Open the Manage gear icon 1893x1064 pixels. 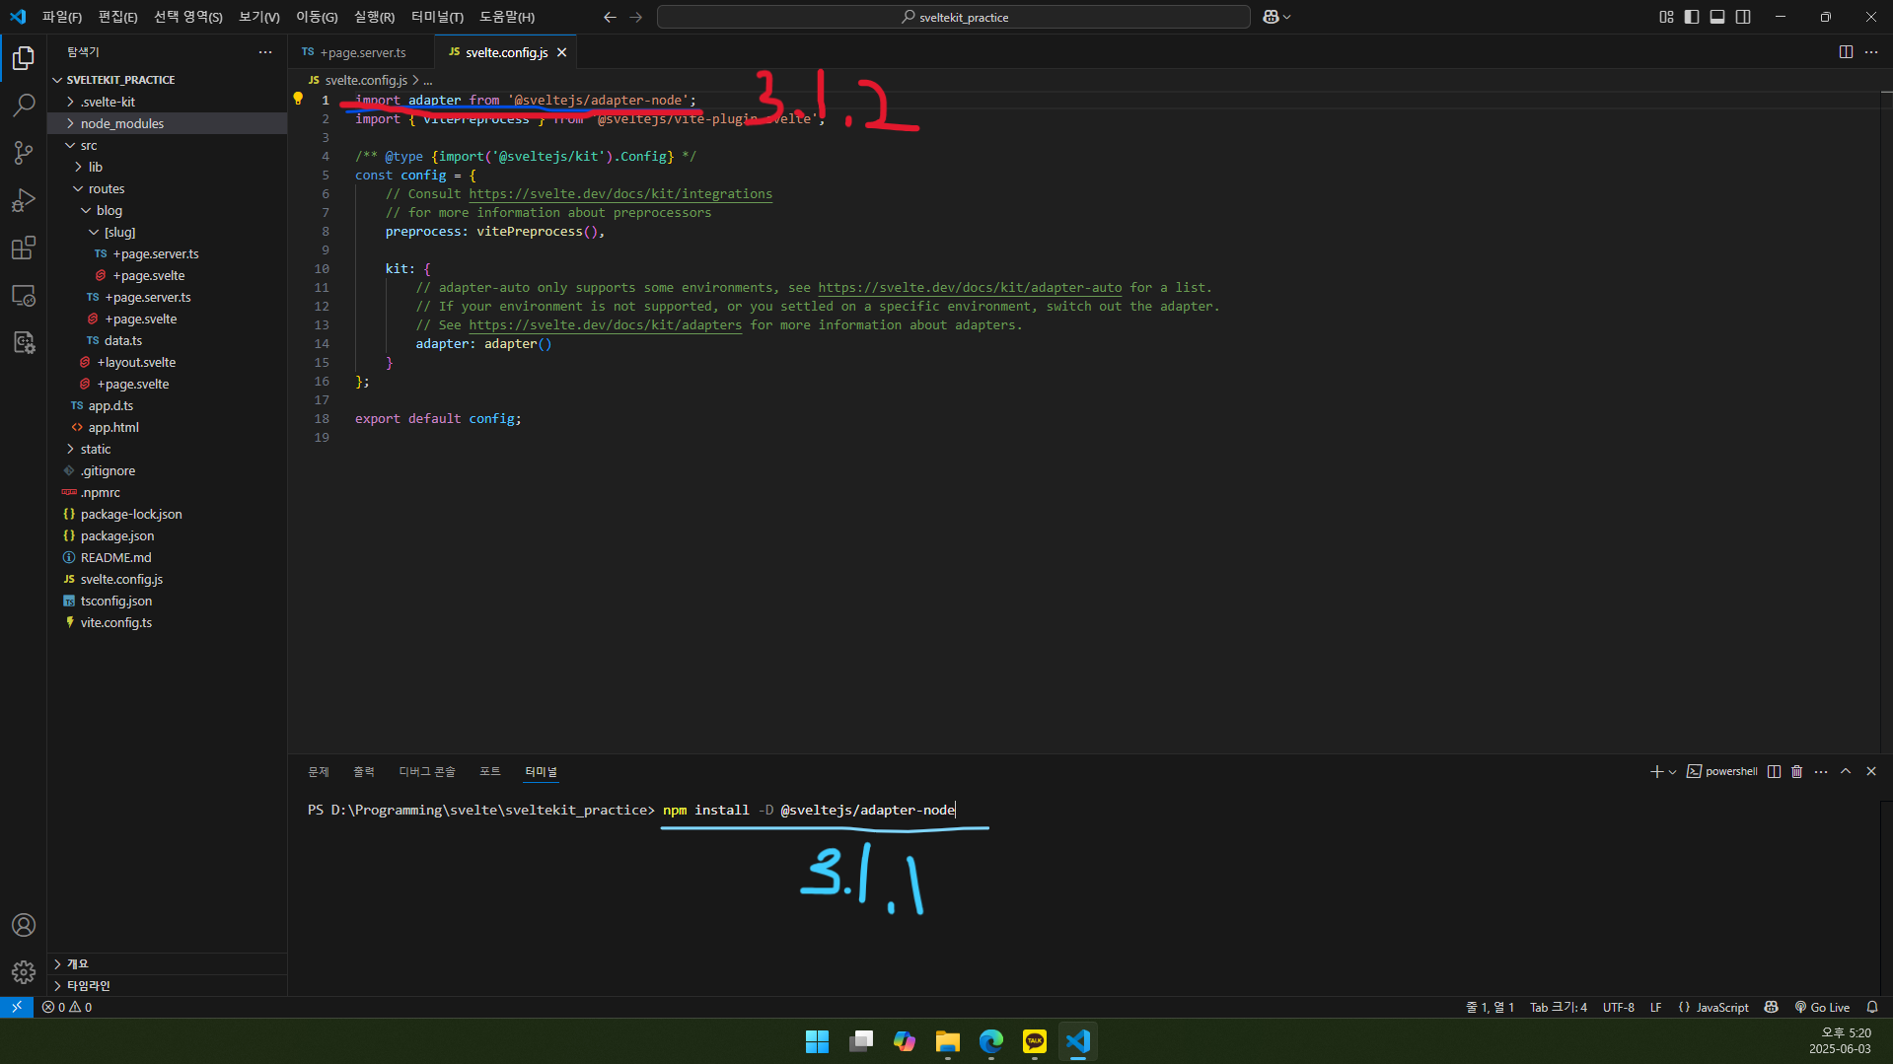(x=24, y=972)
